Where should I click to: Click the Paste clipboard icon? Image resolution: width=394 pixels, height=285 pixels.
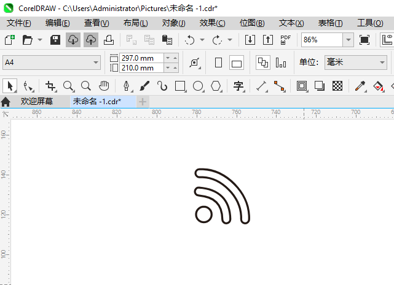click(x=167, y=40)
